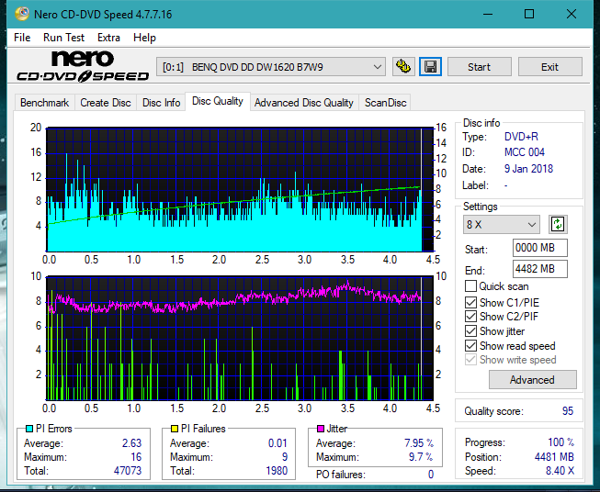Click the disc ID MCC 004
600x492 pixels.
coord(525,152)
